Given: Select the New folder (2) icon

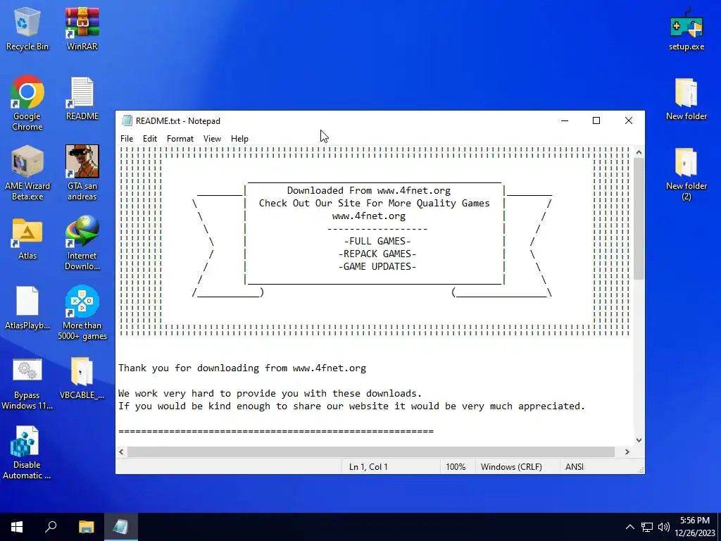Looking at the screenshot, I should (x=686, y=174).
